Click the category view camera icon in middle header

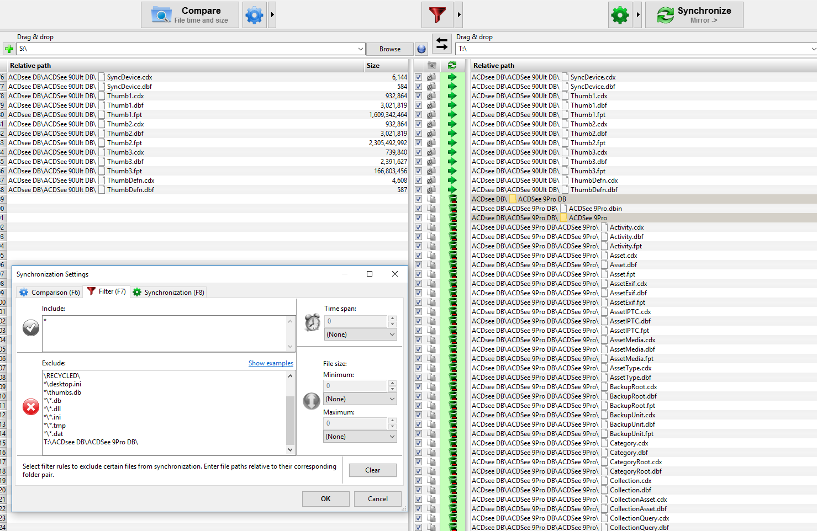point(432,65)
